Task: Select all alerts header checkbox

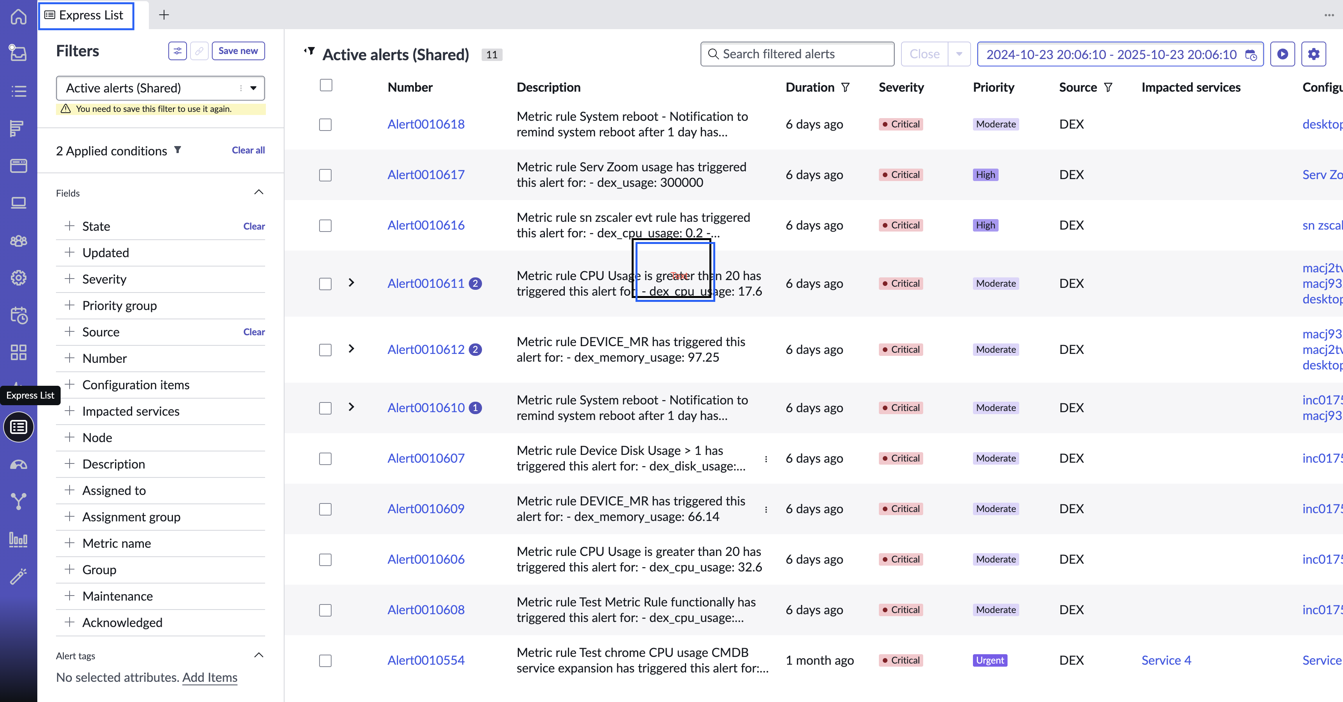Action: tap(326, 85)
